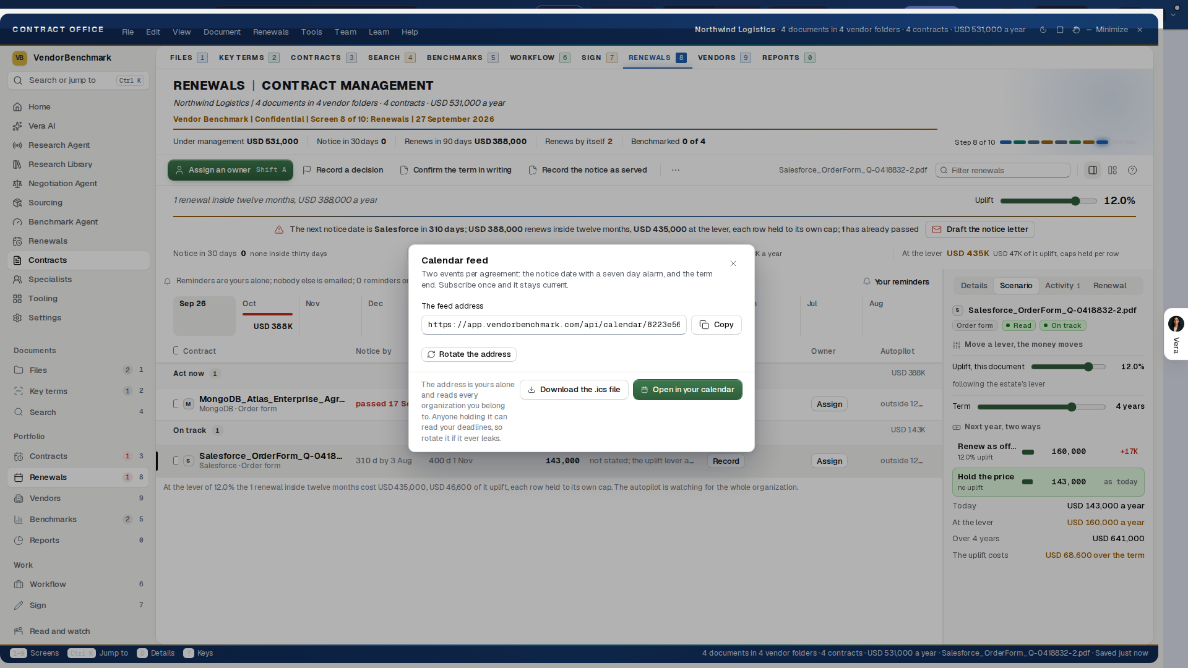Viewport: 1188px width, 668px height.
Task: Toggle the side panel view
Action: tap(1093, 170)
